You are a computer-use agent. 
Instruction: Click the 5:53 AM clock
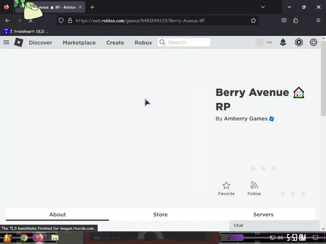tap(296, 238)
